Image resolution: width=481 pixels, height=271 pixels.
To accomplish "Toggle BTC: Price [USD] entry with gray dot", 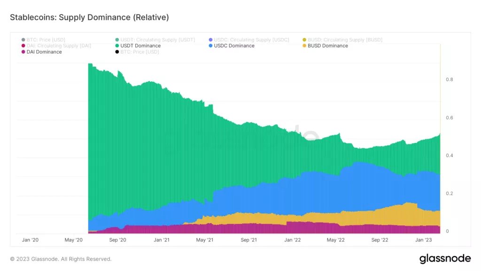I will click(43, 40).
